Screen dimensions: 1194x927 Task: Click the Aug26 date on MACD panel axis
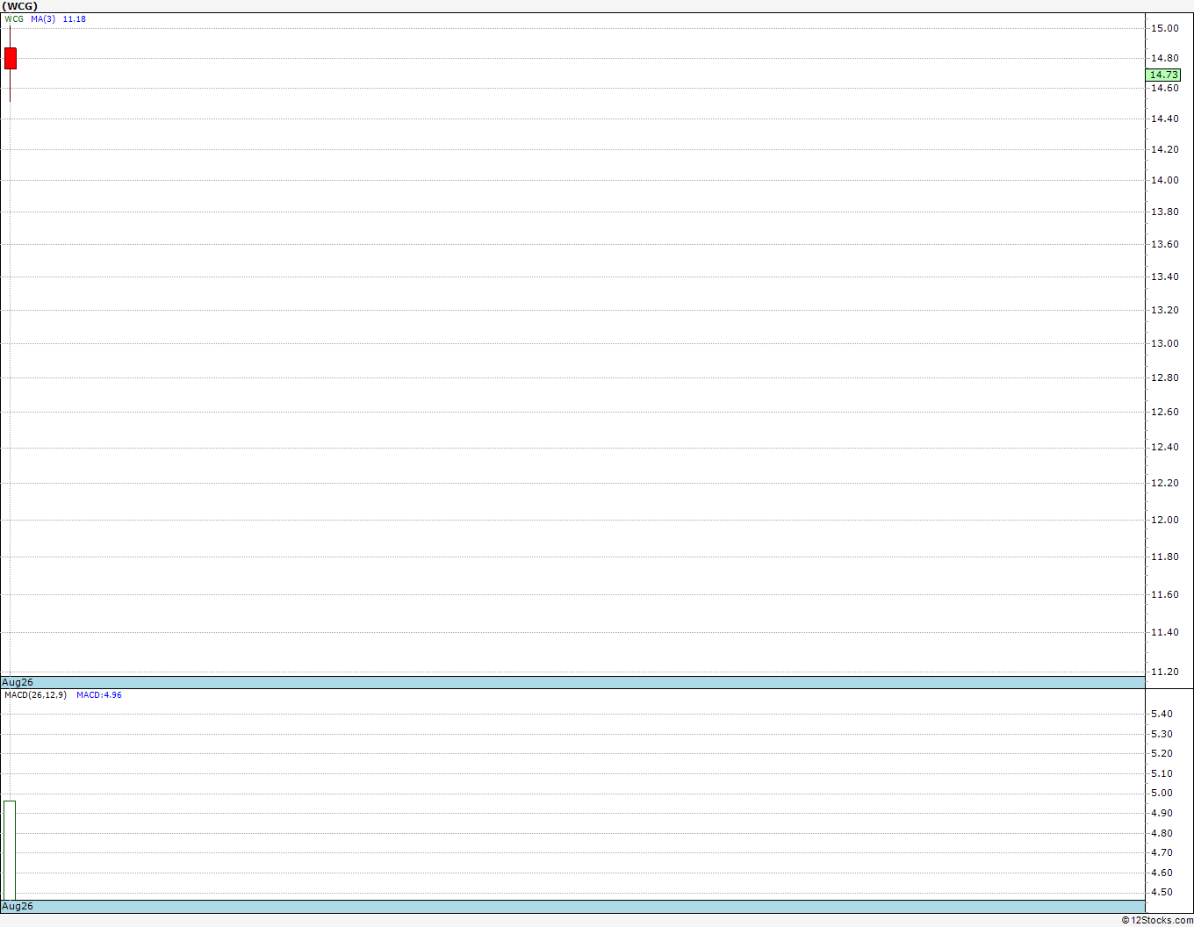[18, 906]
